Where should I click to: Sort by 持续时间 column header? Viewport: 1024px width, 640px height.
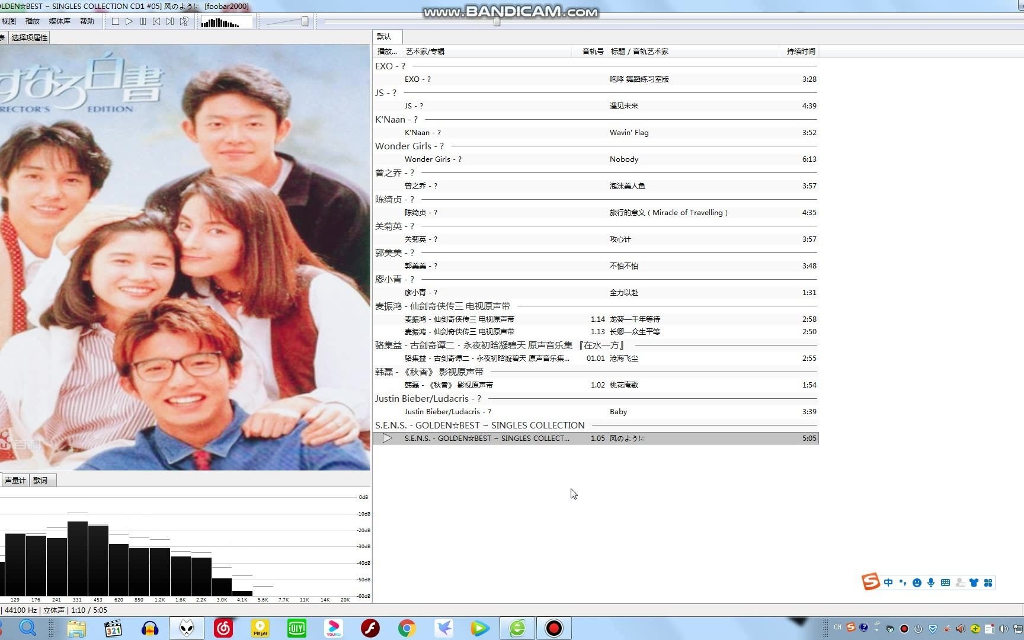click(798, 52)
